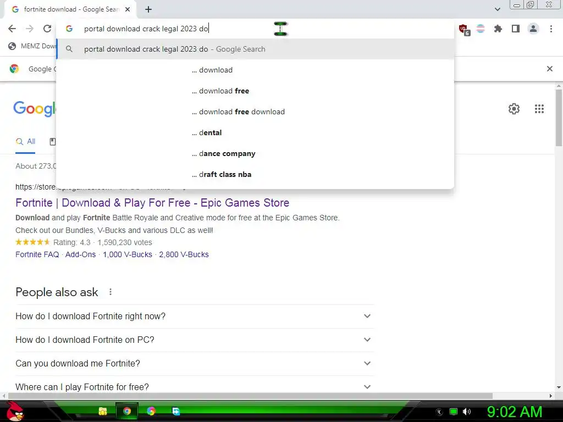
Task: Expand 'How do I download Fortnite right now?'
Action: tap(195, 316)
